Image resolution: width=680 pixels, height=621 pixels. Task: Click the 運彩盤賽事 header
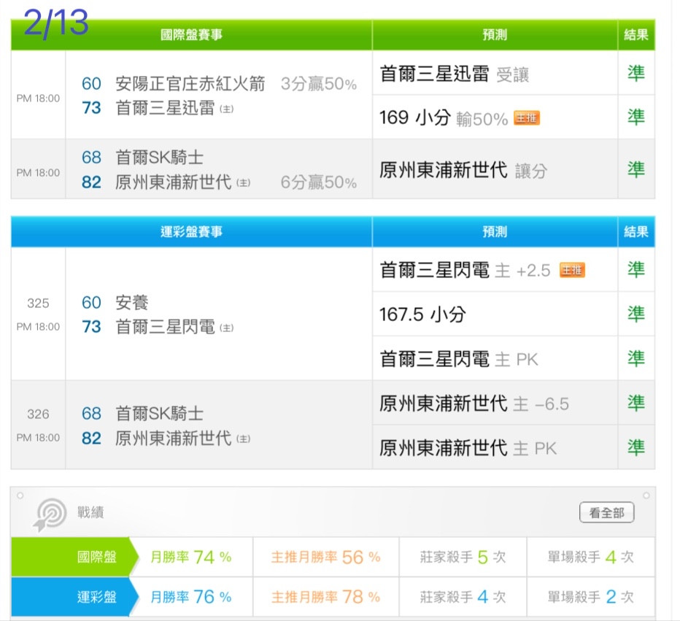[191, 231]
